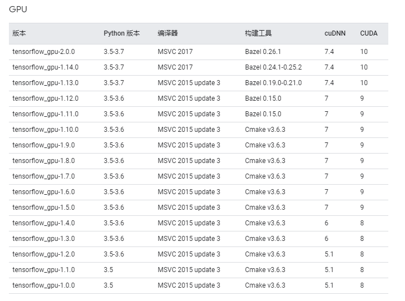This screenshot has height=301, width=405.
Task: Click Bazel 0.26.1 build tool cell
Action: (x=263, y=52)
